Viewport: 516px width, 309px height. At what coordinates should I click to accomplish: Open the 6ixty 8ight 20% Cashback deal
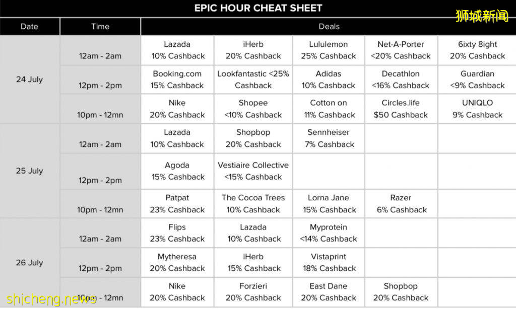click(477, 50)
